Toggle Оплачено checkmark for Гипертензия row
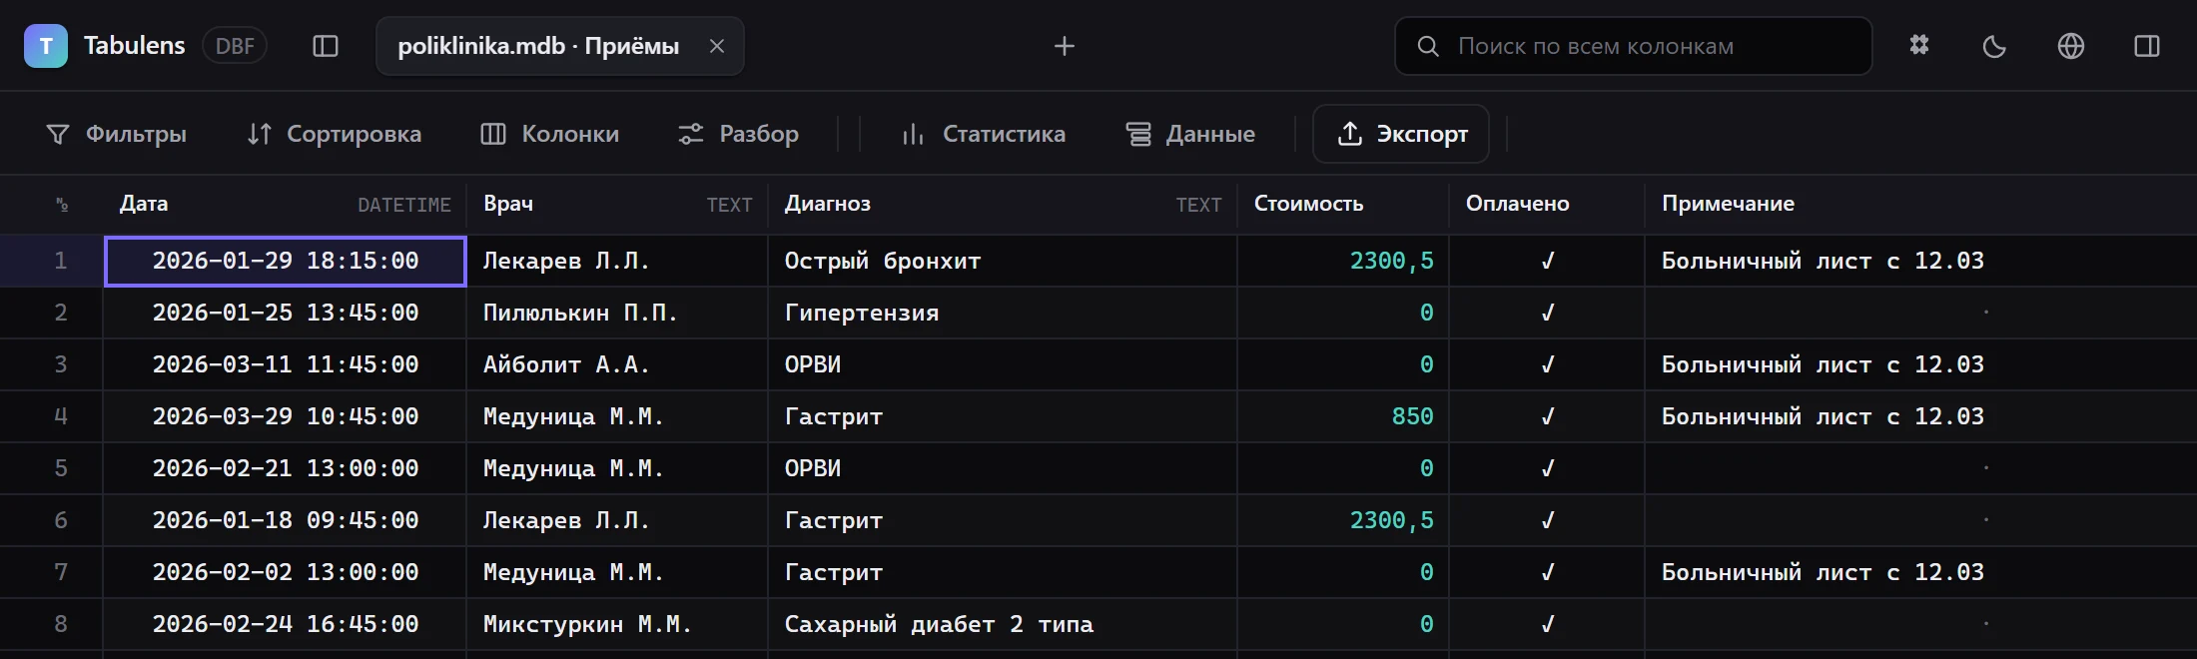2197x659 pixels. click(1547, 314)
